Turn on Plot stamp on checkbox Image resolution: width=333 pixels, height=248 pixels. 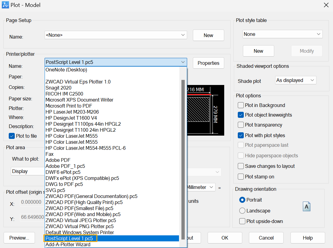click(x=240, y=177)
